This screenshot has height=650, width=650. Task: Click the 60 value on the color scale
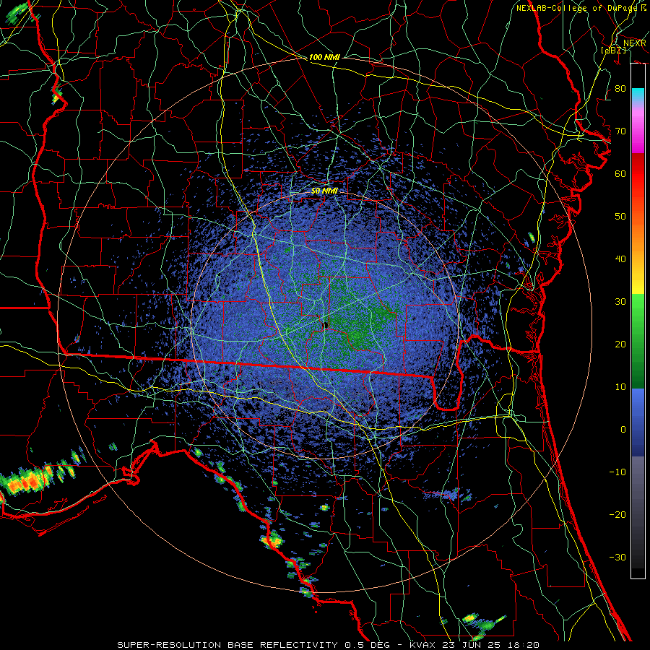click(x=620, y=174)
